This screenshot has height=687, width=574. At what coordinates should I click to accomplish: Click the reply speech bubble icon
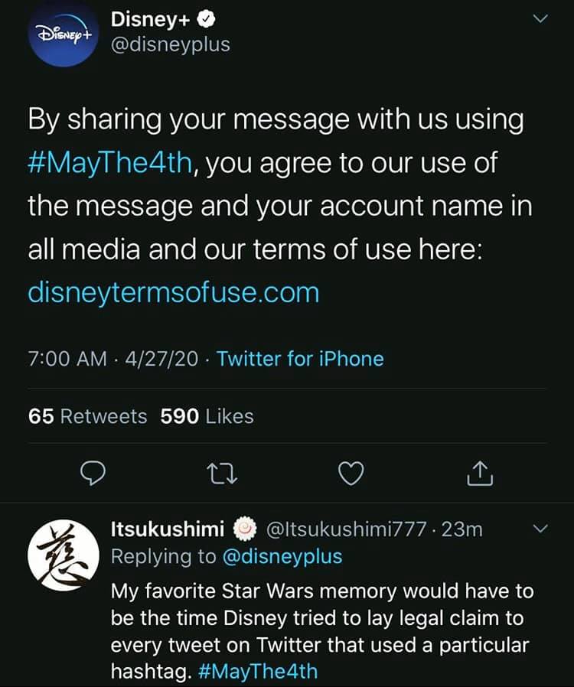coord(92,475)
